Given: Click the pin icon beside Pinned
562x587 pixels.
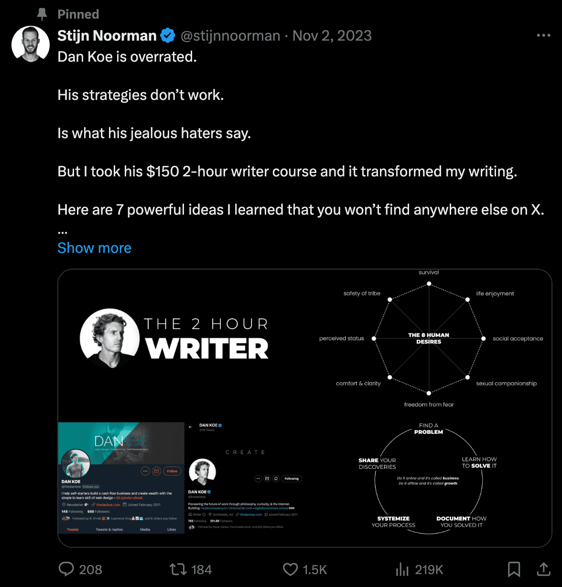Looking at the screenshot, I should point(42,14).
